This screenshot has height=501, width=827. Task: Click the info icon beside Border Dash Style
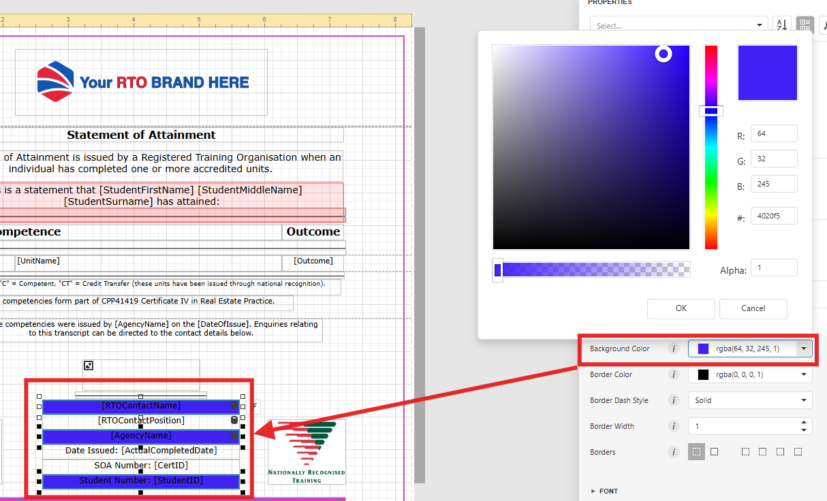pyautogui.click(x=674, y=400)
